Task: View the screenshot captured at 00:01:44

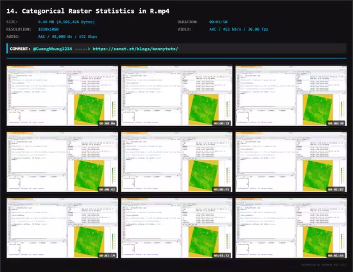Action: 291,228
